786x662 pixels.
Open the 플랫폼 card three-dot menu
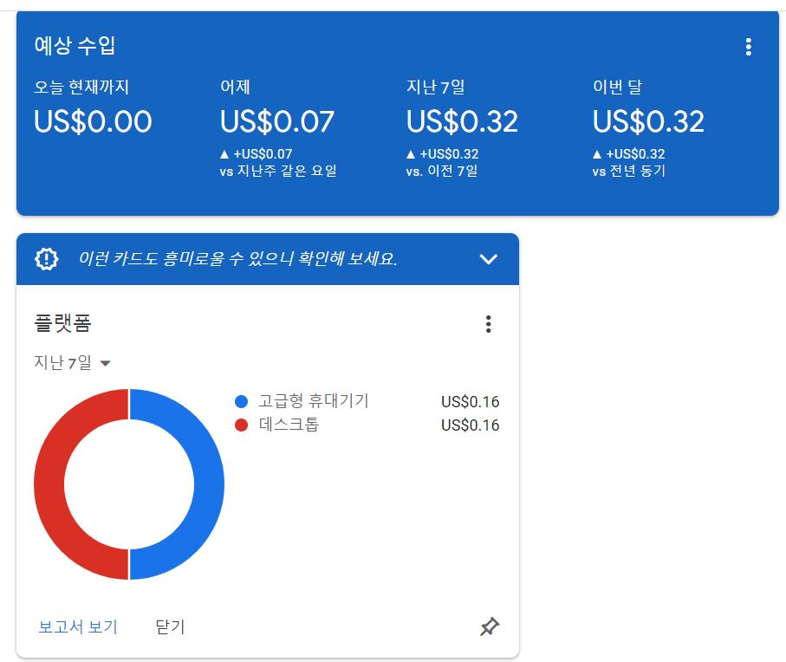click(488, 324)
